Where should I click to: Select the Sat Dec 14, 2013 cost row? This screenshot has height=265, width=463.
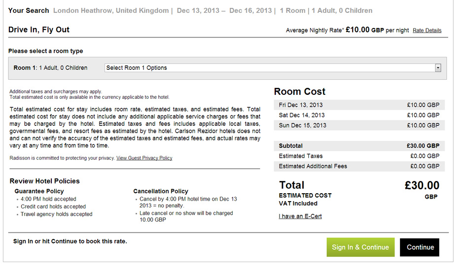coord(359,115)
